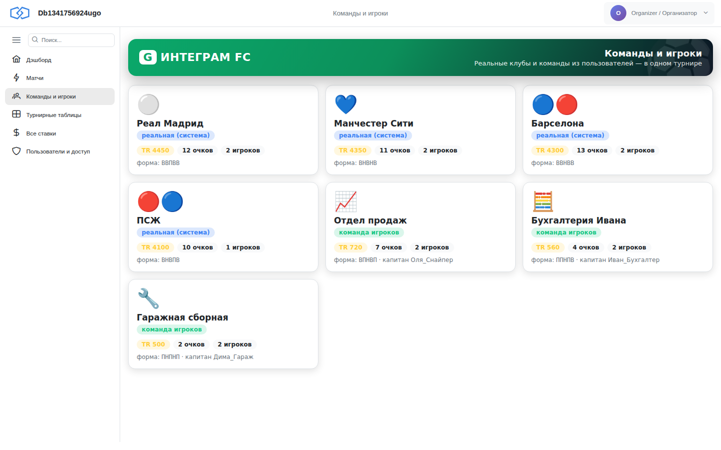The image size is (721, 450).
Task: Click the 13 очков badge
Action: [592, 150]
